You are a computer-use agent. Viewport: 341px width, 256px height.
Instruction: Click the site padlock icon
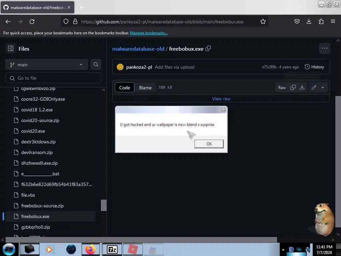75,22
